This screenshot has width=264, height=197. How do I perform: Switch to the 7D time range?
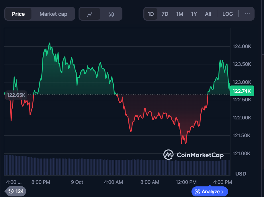[165, 14]
